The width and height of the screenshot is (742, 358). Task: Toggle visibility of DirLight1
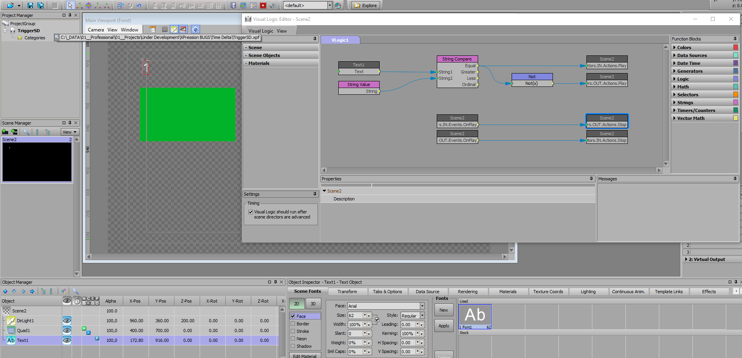(x=67, y=321)
